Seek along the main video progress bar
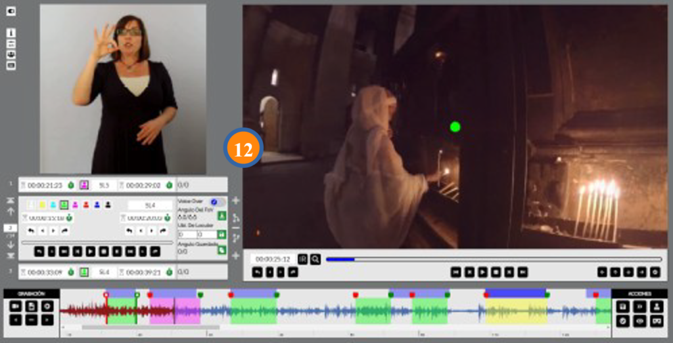The image size is (673, 343). [493, 259]
